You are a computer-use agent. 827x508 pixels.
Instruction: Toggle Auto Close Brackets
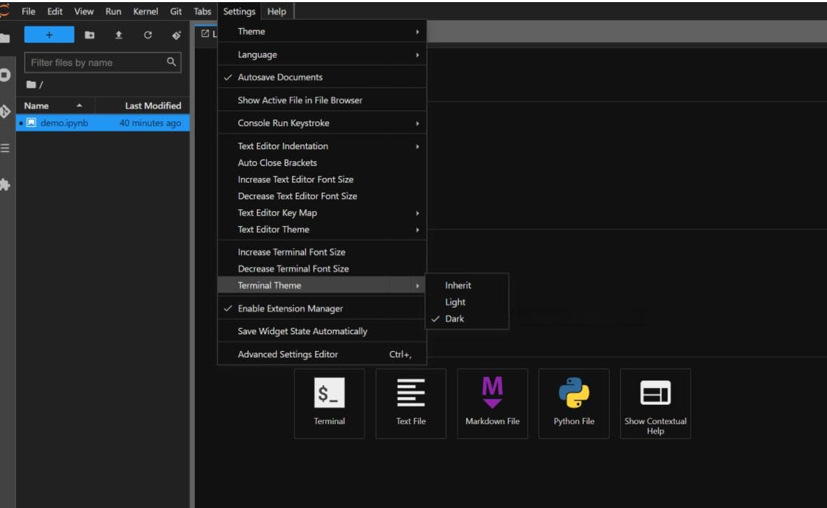point(322,163)
